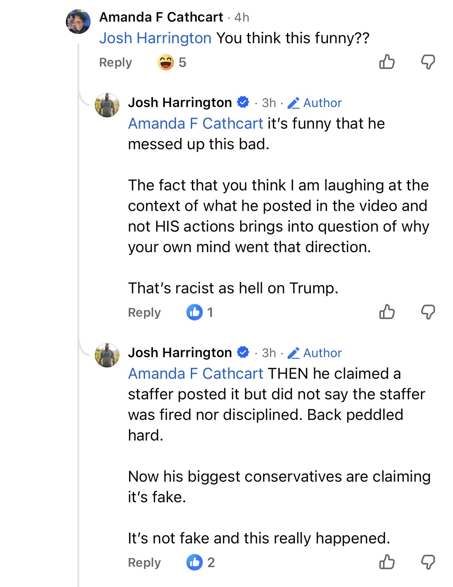Click verified badge on Josh Harrington's first reply
This screenshot has height=587, width=453.
click(243, 102)
